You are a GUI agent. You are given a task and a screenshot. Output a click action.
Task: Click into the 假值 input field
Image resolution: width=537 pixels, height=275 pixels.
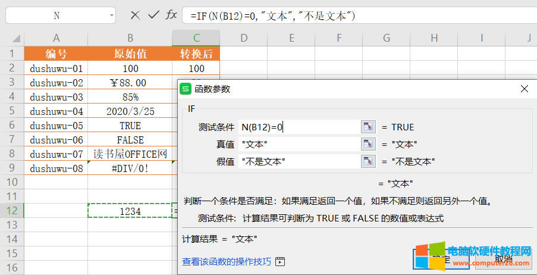(299, 161)
